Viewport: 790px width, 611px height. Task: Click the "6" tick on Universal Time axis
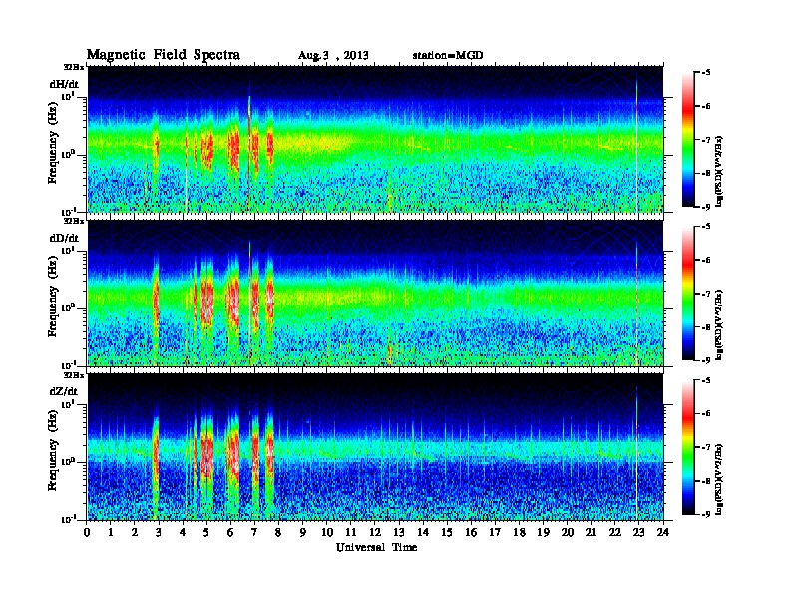click(x=230, y=533)
